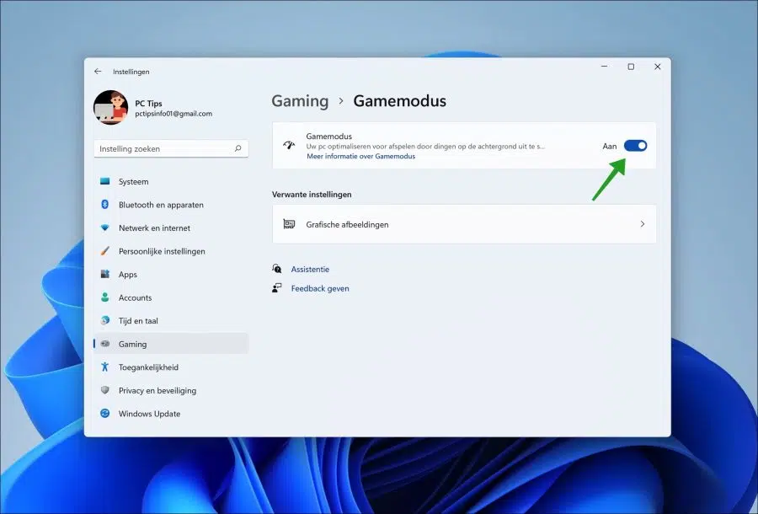
Task: Click the PC Tips profile avatar
Action: (110, 107)
